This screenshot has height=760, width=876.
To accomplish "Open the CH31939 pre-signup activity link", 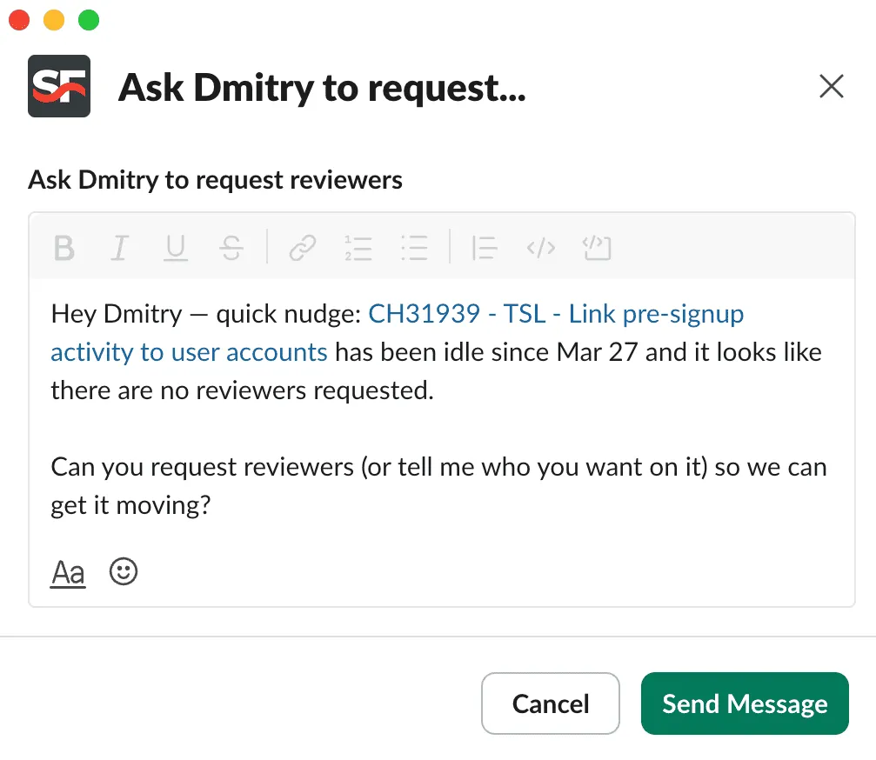I will pyautogui.click(x=556, y=314).
